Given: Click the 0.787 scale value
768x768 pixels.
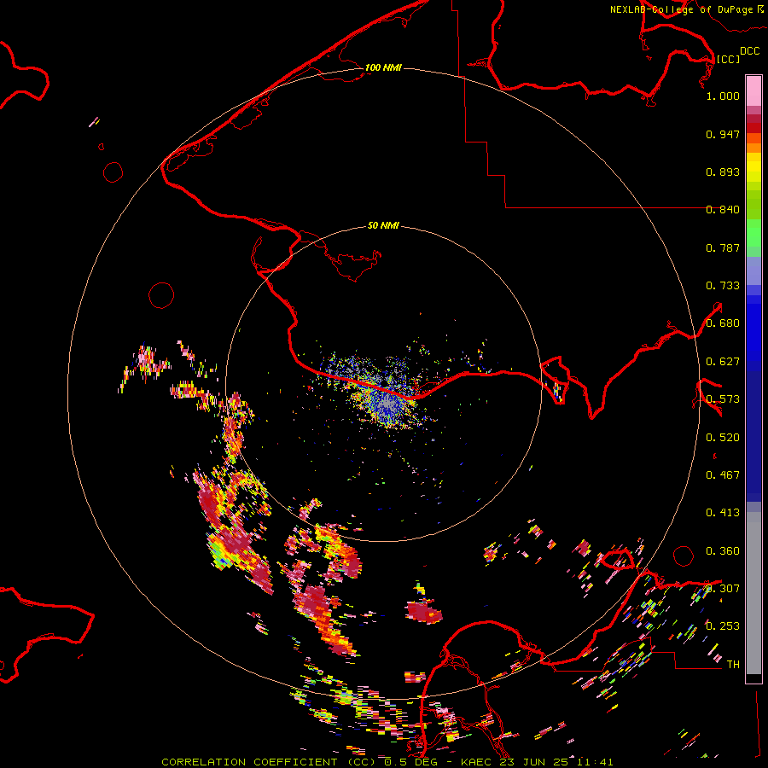Looking at the screenshot, I should pyautogui.click(x=723, y=247).
